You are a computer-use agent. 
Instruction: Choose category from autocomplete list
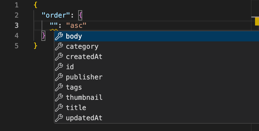[82, 47]
